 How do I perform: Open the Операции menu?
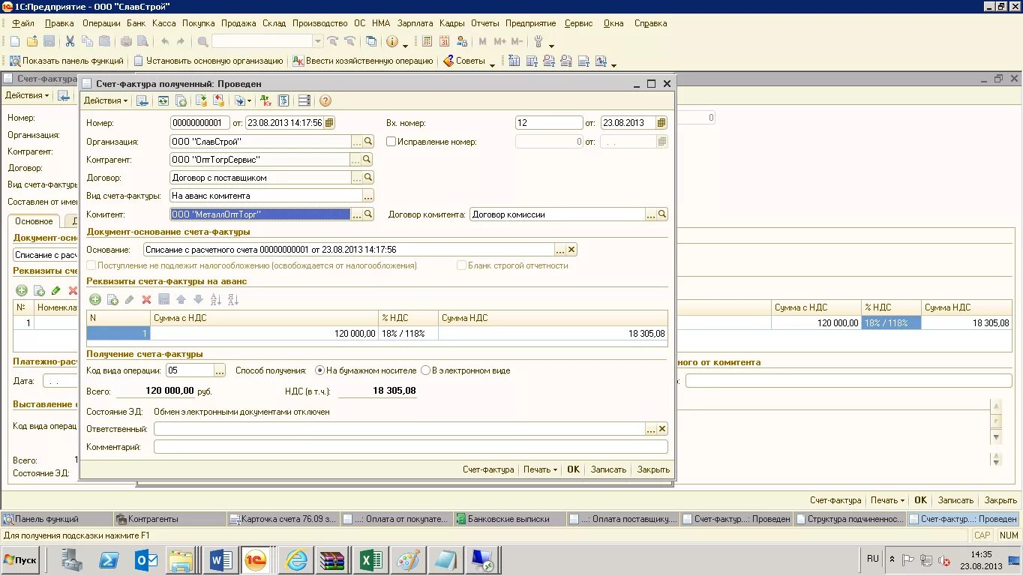(101, 23)
